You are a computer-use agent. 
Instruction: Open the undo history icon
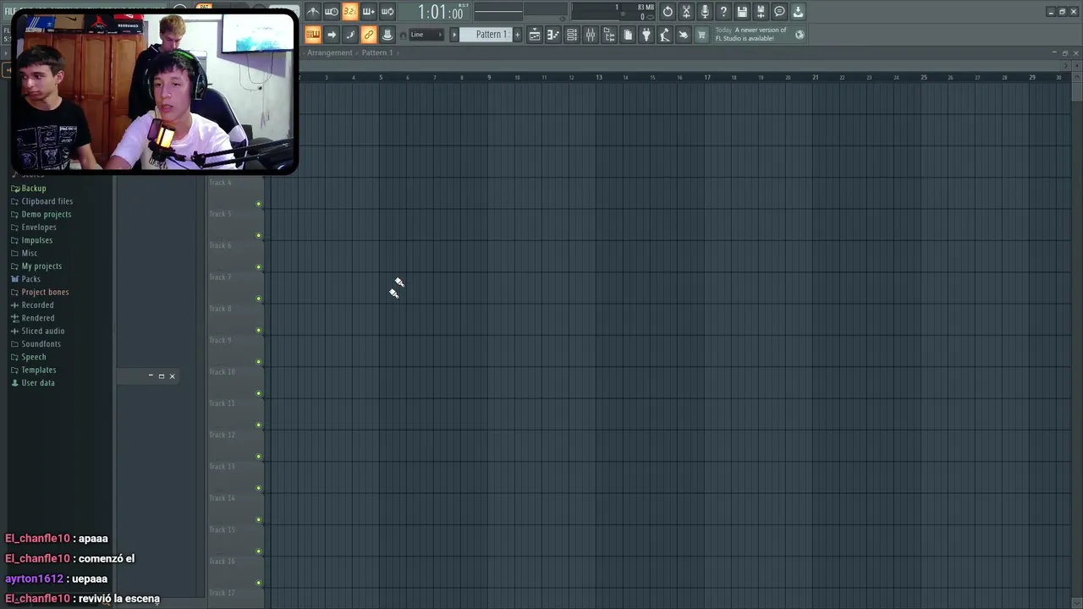click(668, 12)
